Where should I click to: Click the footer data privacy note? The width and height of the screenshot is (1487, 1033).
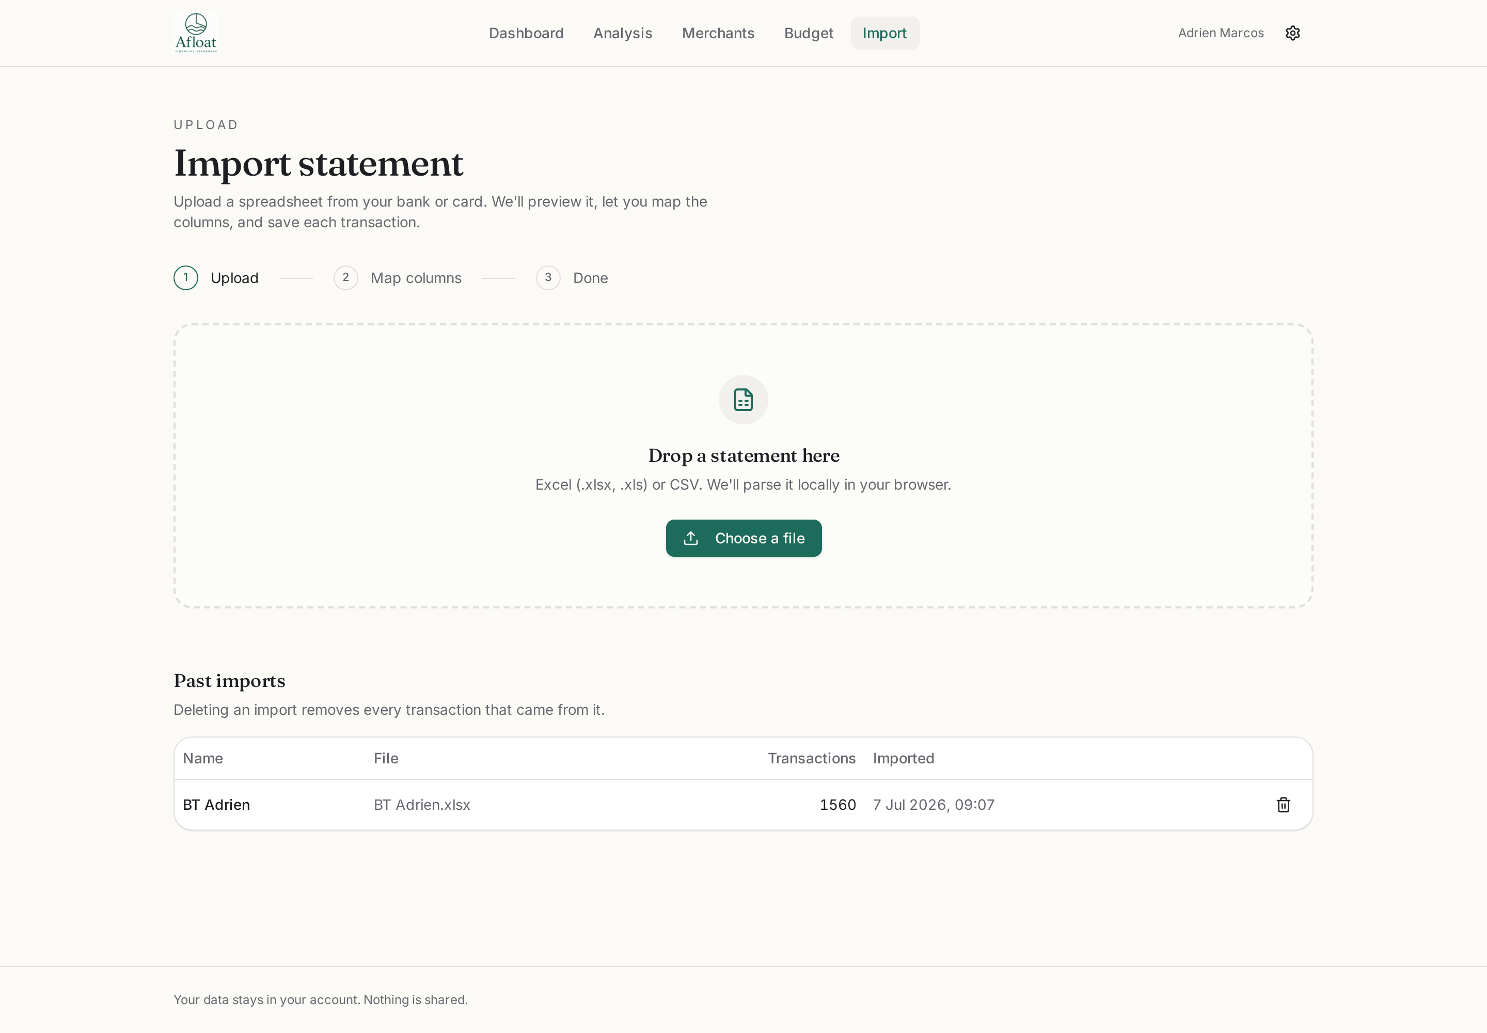click(320, 999)
